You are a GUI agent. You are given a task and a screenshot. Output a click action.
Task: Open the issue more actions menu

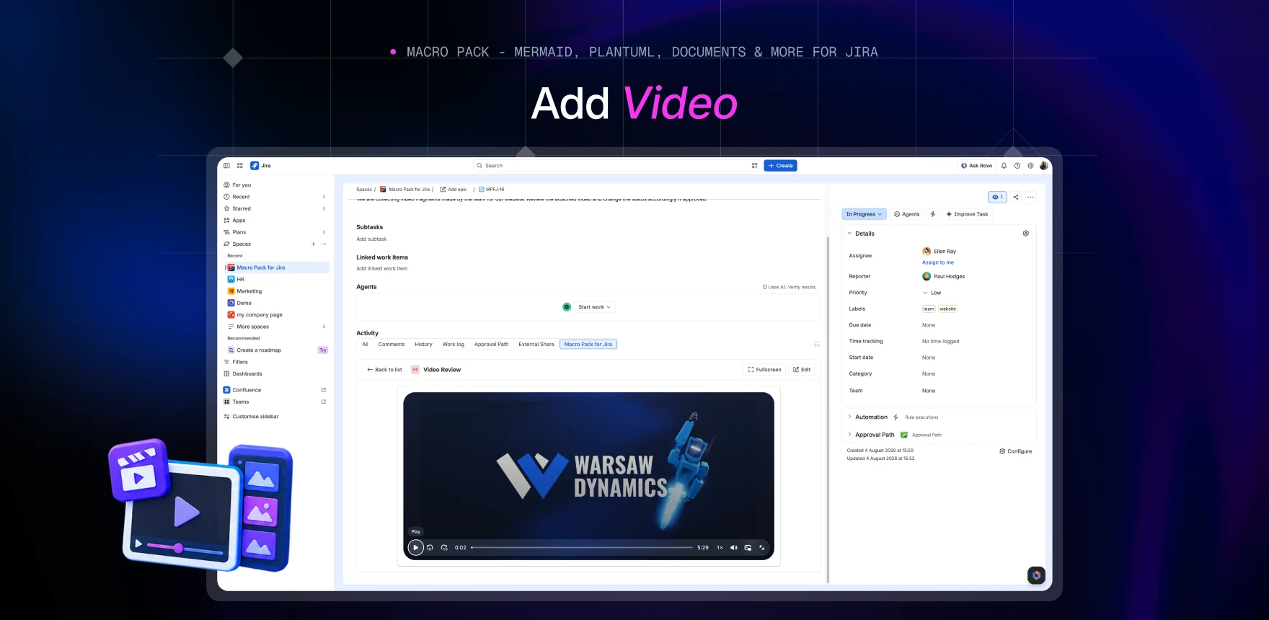(x=1030, y=197)
